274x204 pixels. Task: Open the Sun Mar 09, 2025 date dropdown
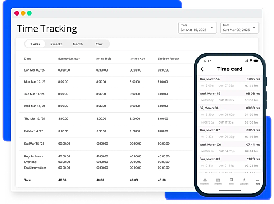[x=240, y=28]
